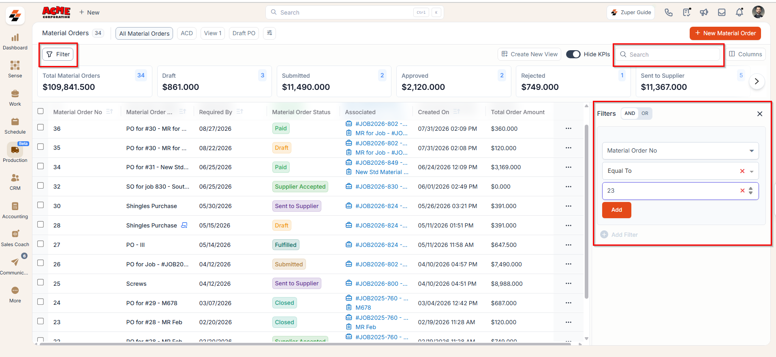Click the table vertical scrollbar

coord(586,212)
